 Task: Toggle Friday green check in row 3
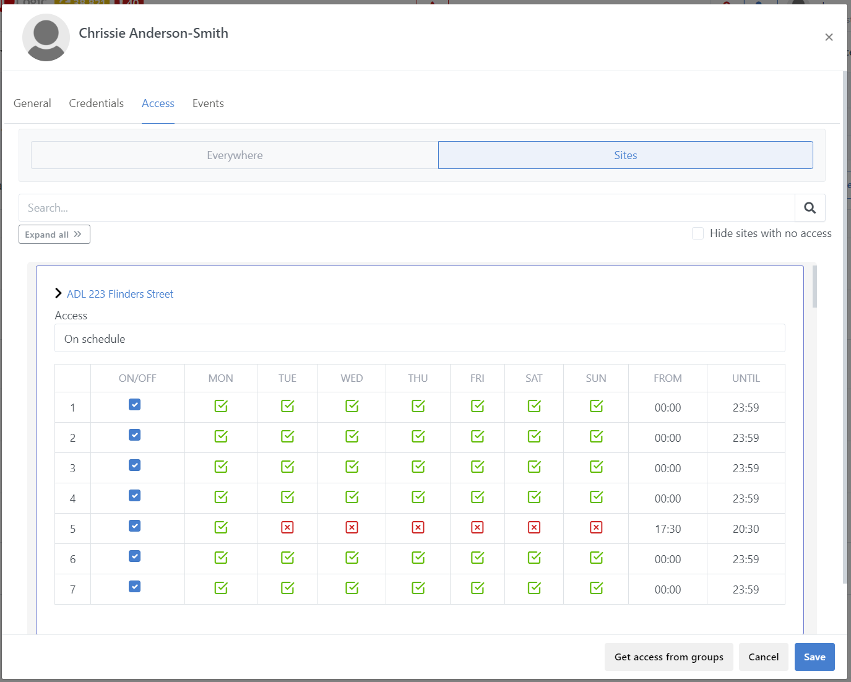pyautogui.click(x=477, y=467)
